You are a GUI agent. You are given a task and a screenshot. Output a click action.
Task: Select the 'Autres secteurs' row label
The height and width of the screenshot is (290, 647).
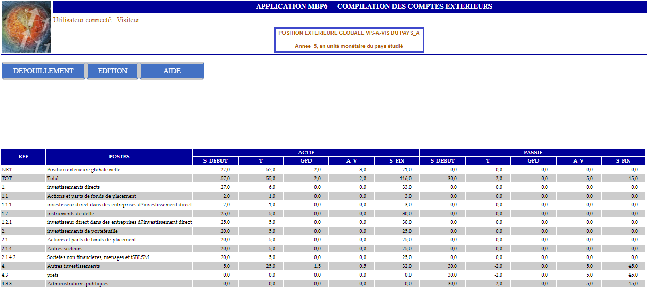tap(65, 249)
